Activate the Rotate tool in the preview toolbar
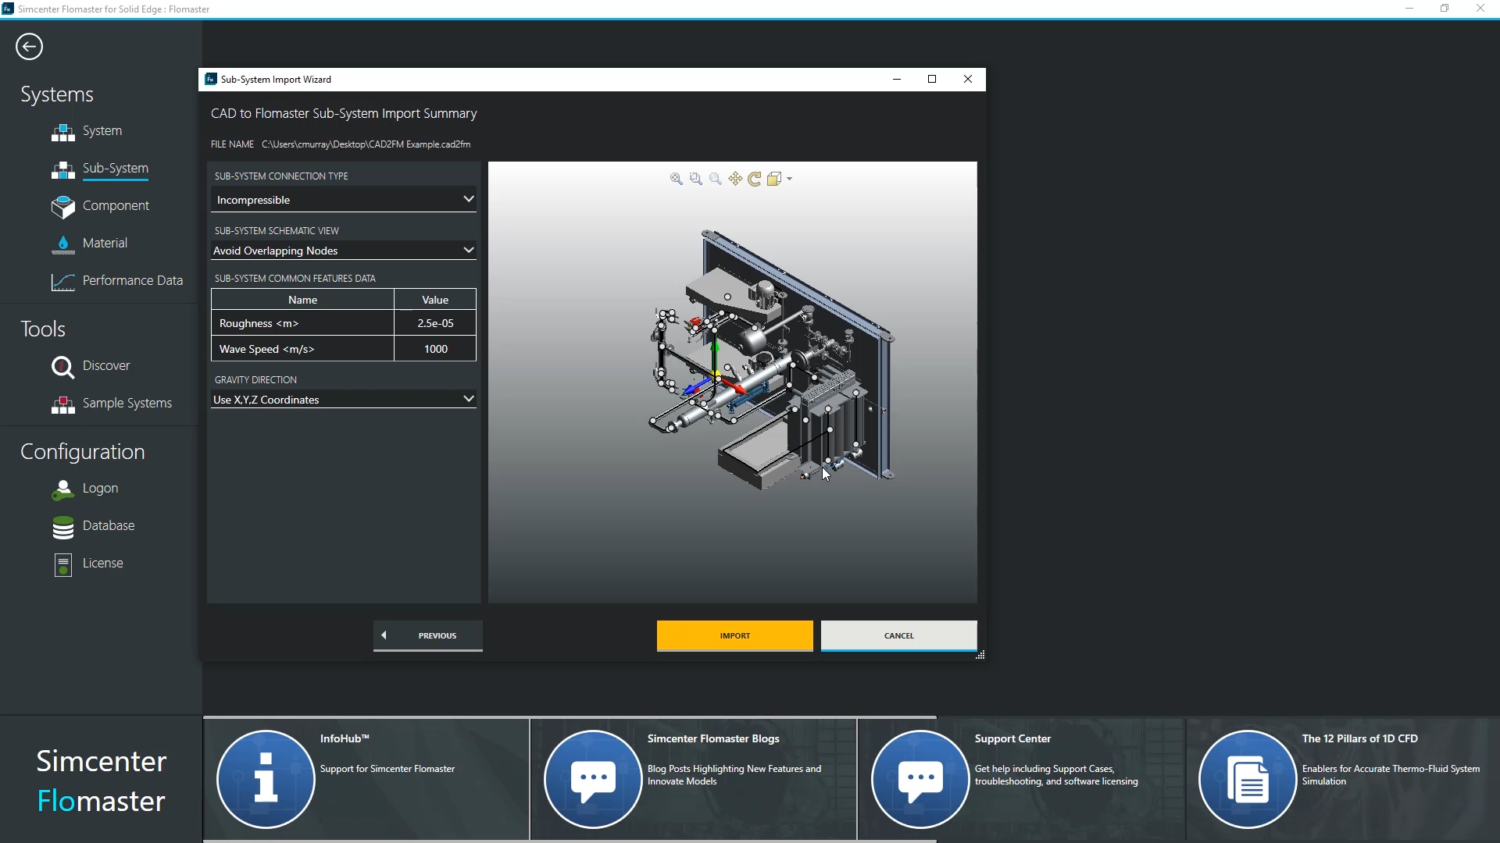 point(754,179)
